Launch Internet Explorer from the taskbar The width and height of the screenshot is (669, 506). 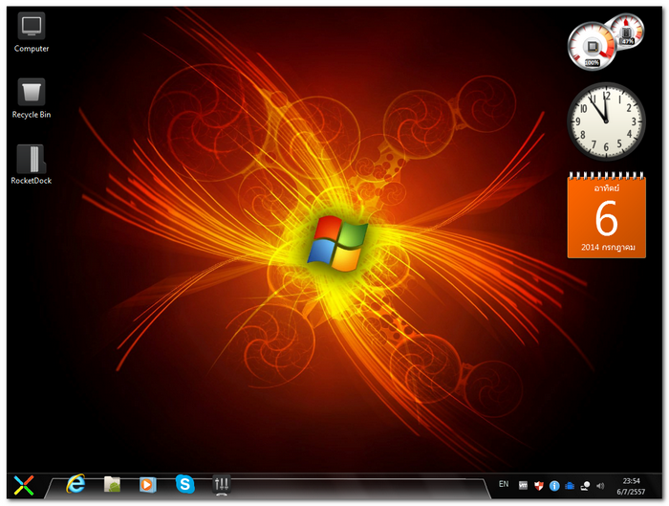pyautogui.click(x=76, y=484)
